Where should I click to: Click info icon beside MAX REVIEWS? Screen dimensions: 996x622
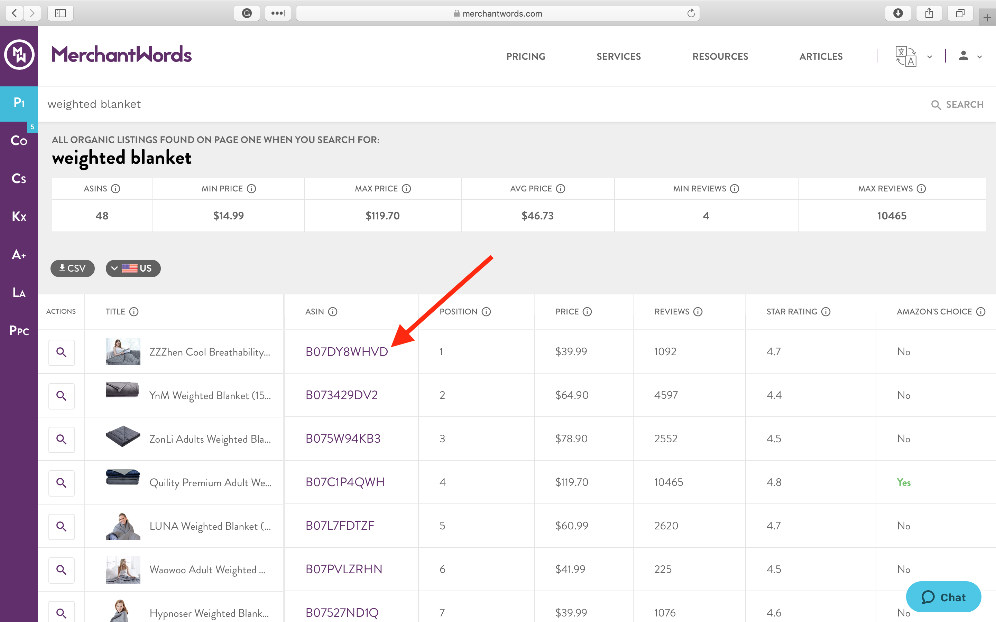click(x=922, y=189)
